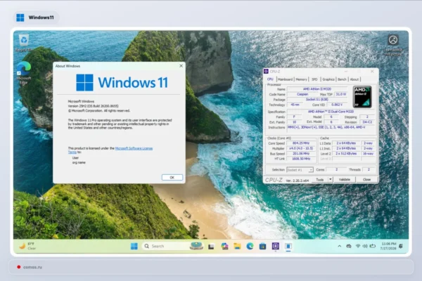The image size is (422, 281).
Task: Click the Windows version build text line
Action: click(x=93, y=106)
